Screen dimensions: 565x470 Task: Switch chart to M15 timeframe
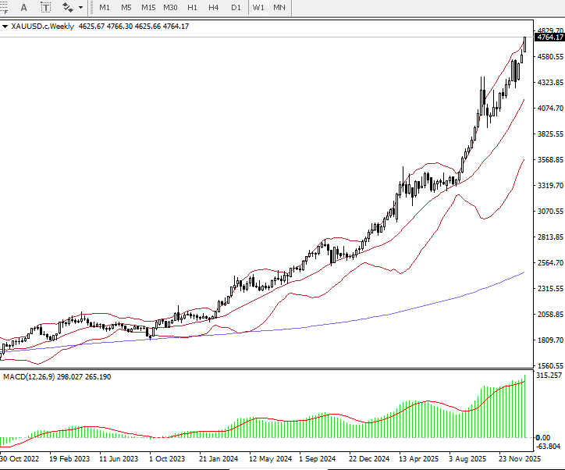pyautogui.click(x=148, y=8)
